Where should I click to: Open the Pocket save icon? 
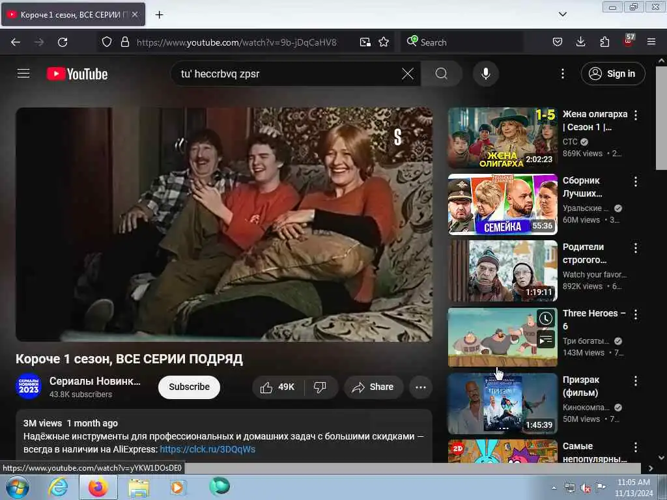click(x=558, y=42)
